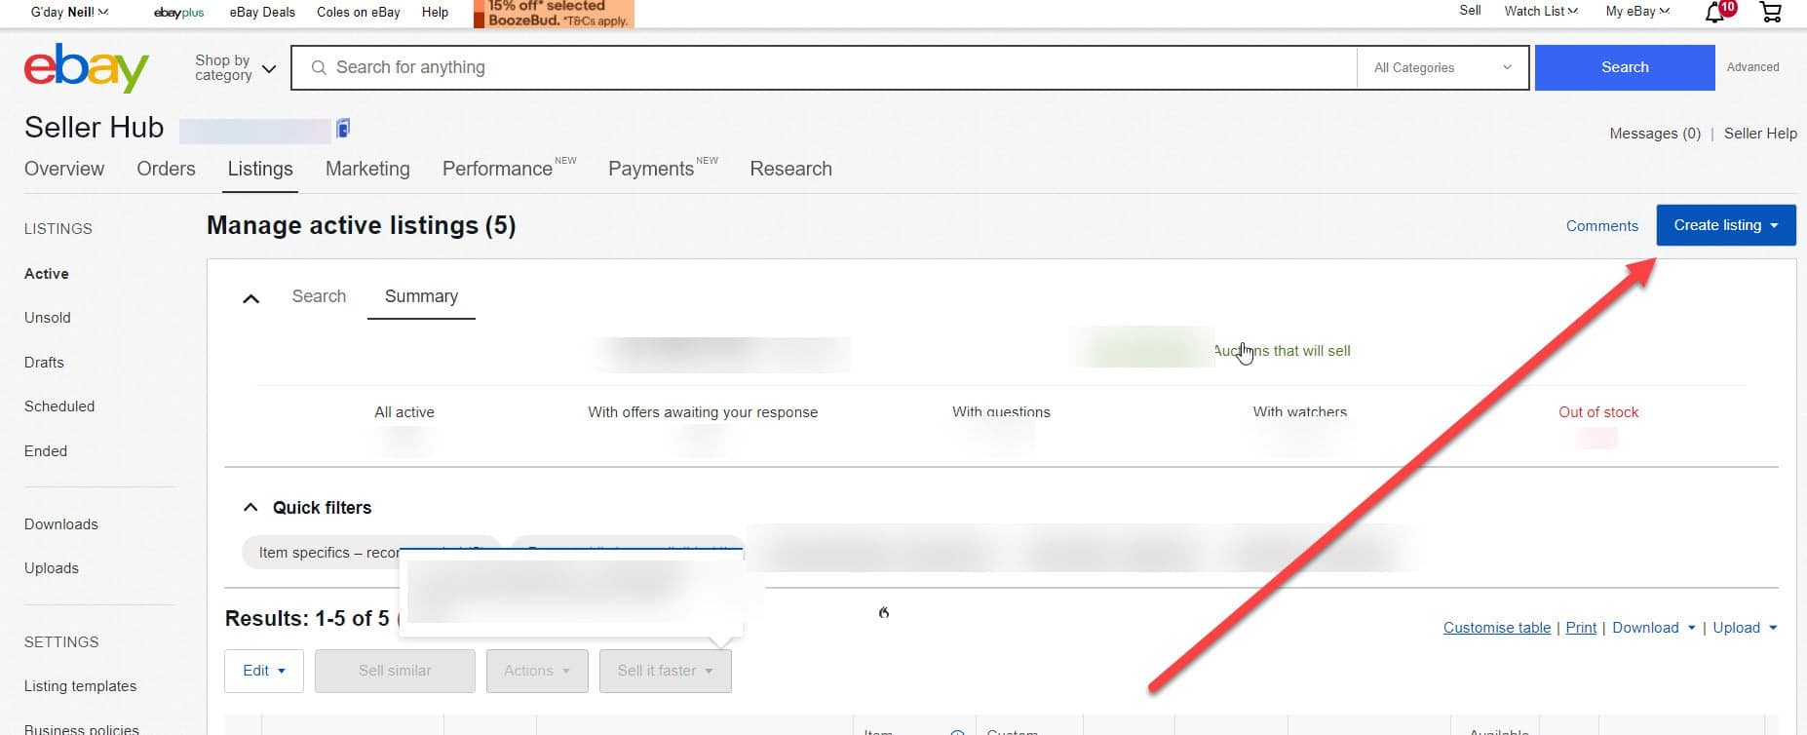Open the Comments link
This screenshot has width=1807, height=735.
point(1602,226)
